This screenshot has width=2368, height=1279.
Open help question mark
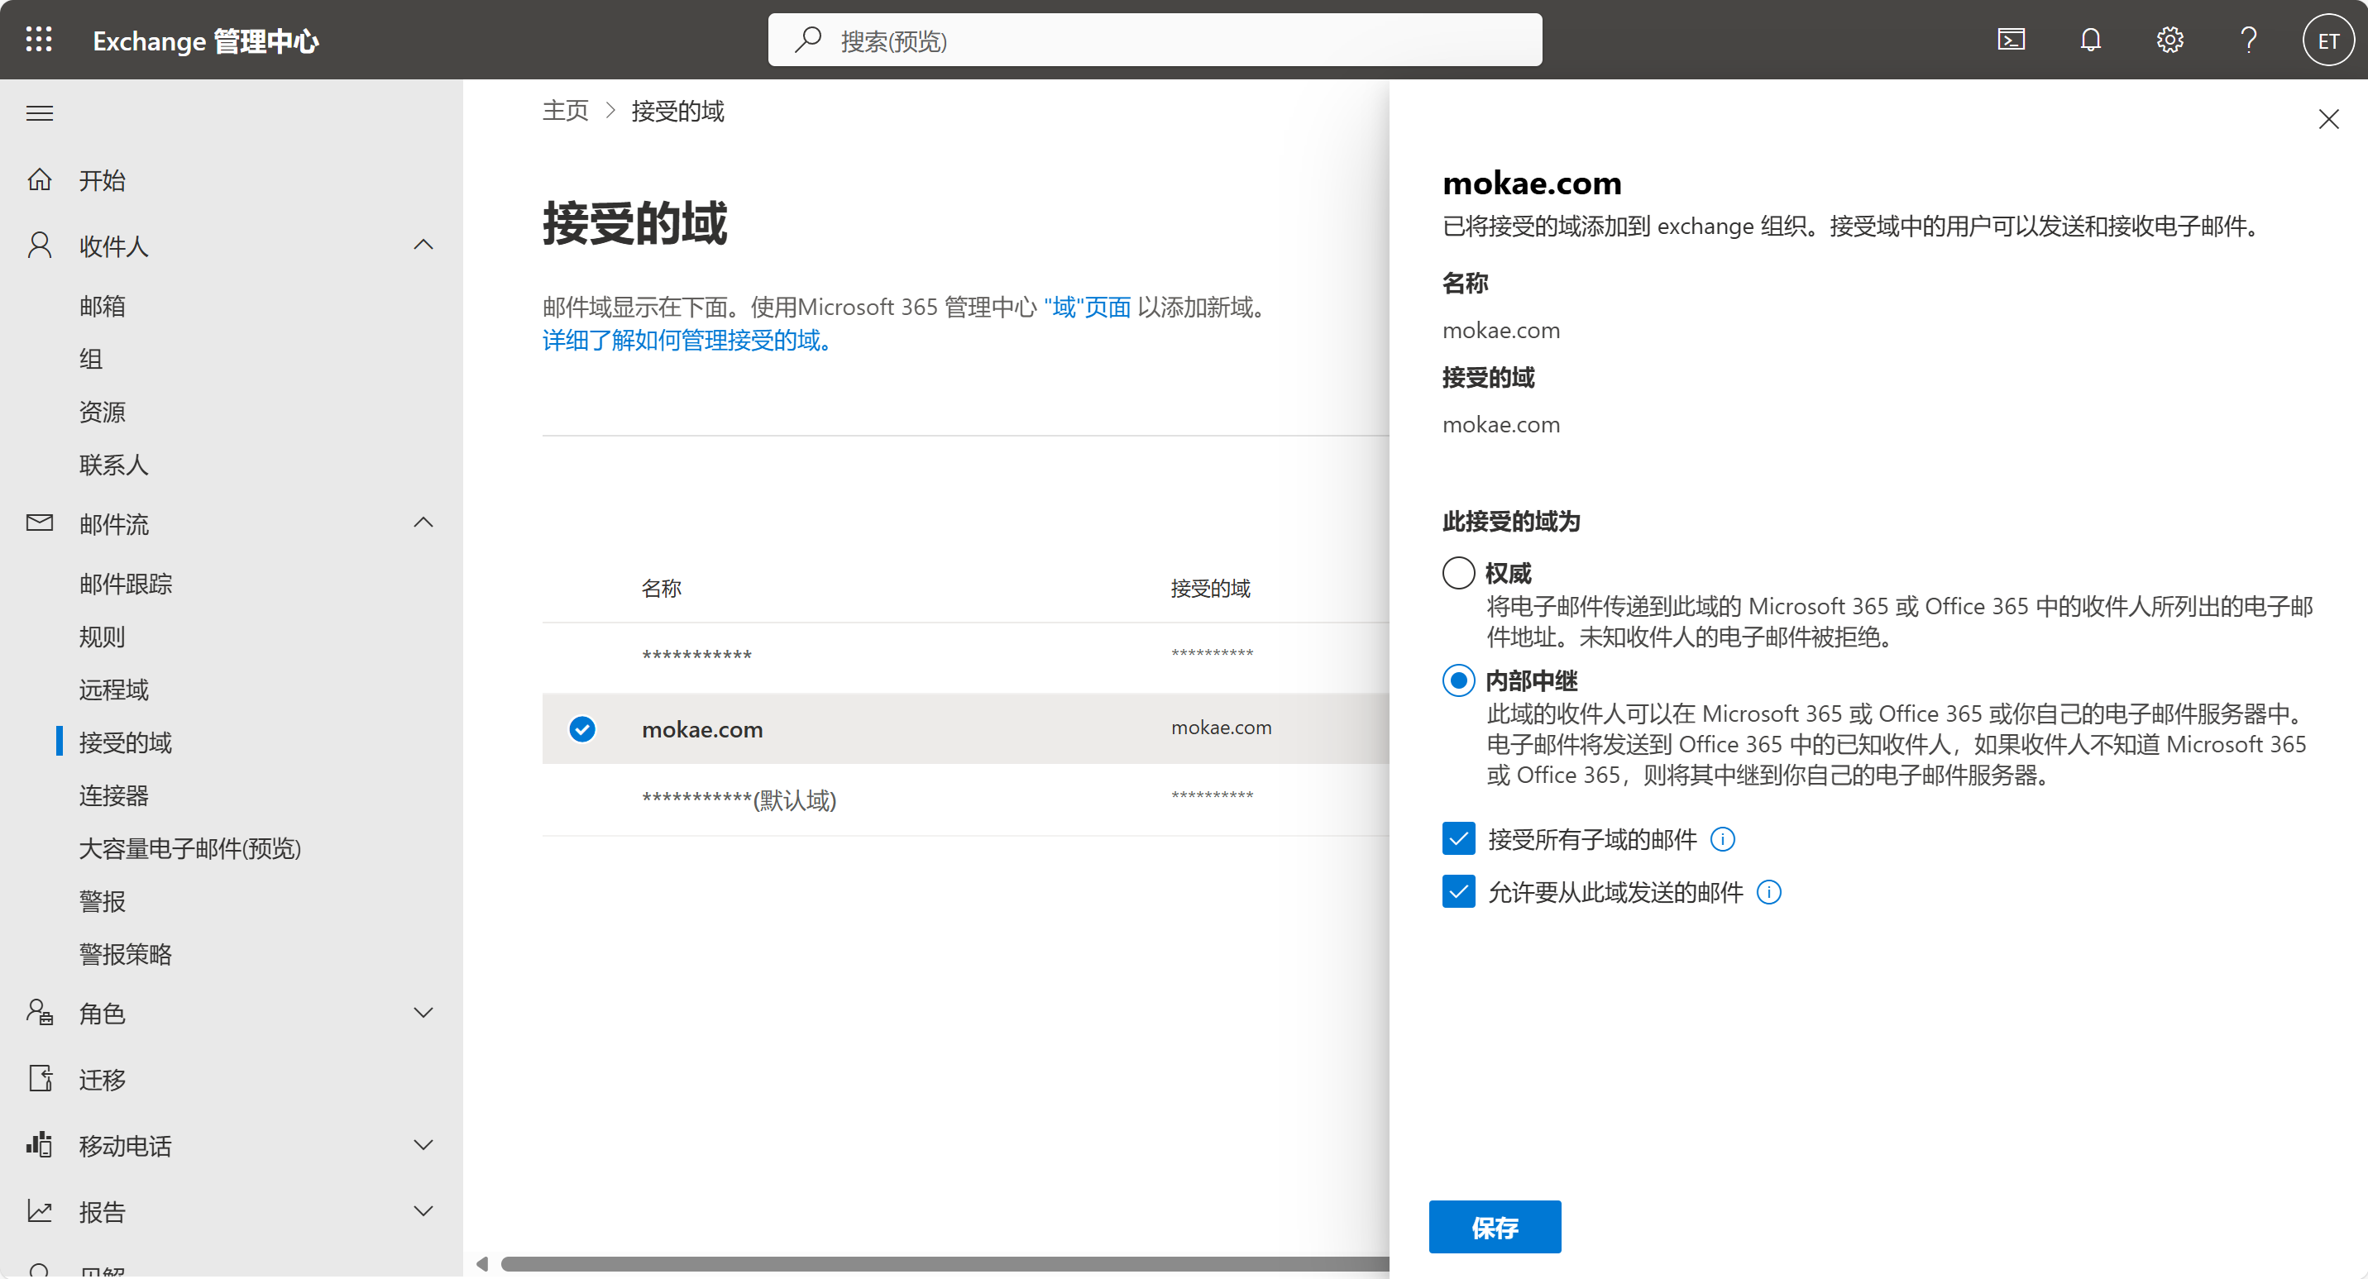[x=2249, y=40]
